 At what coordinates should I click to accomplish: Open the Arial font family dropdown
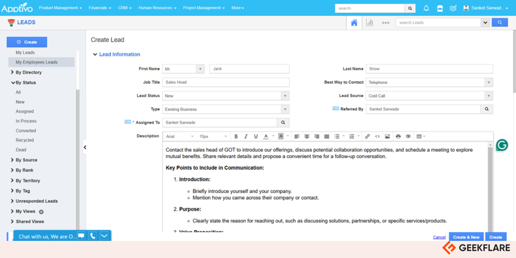tap(180, 136)
